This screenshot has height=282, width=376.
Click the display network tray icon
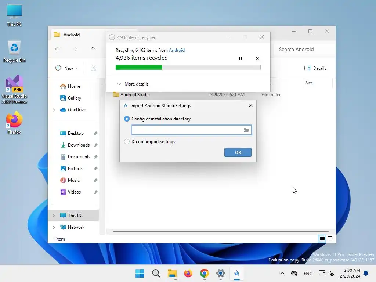[x=322, y=273]
